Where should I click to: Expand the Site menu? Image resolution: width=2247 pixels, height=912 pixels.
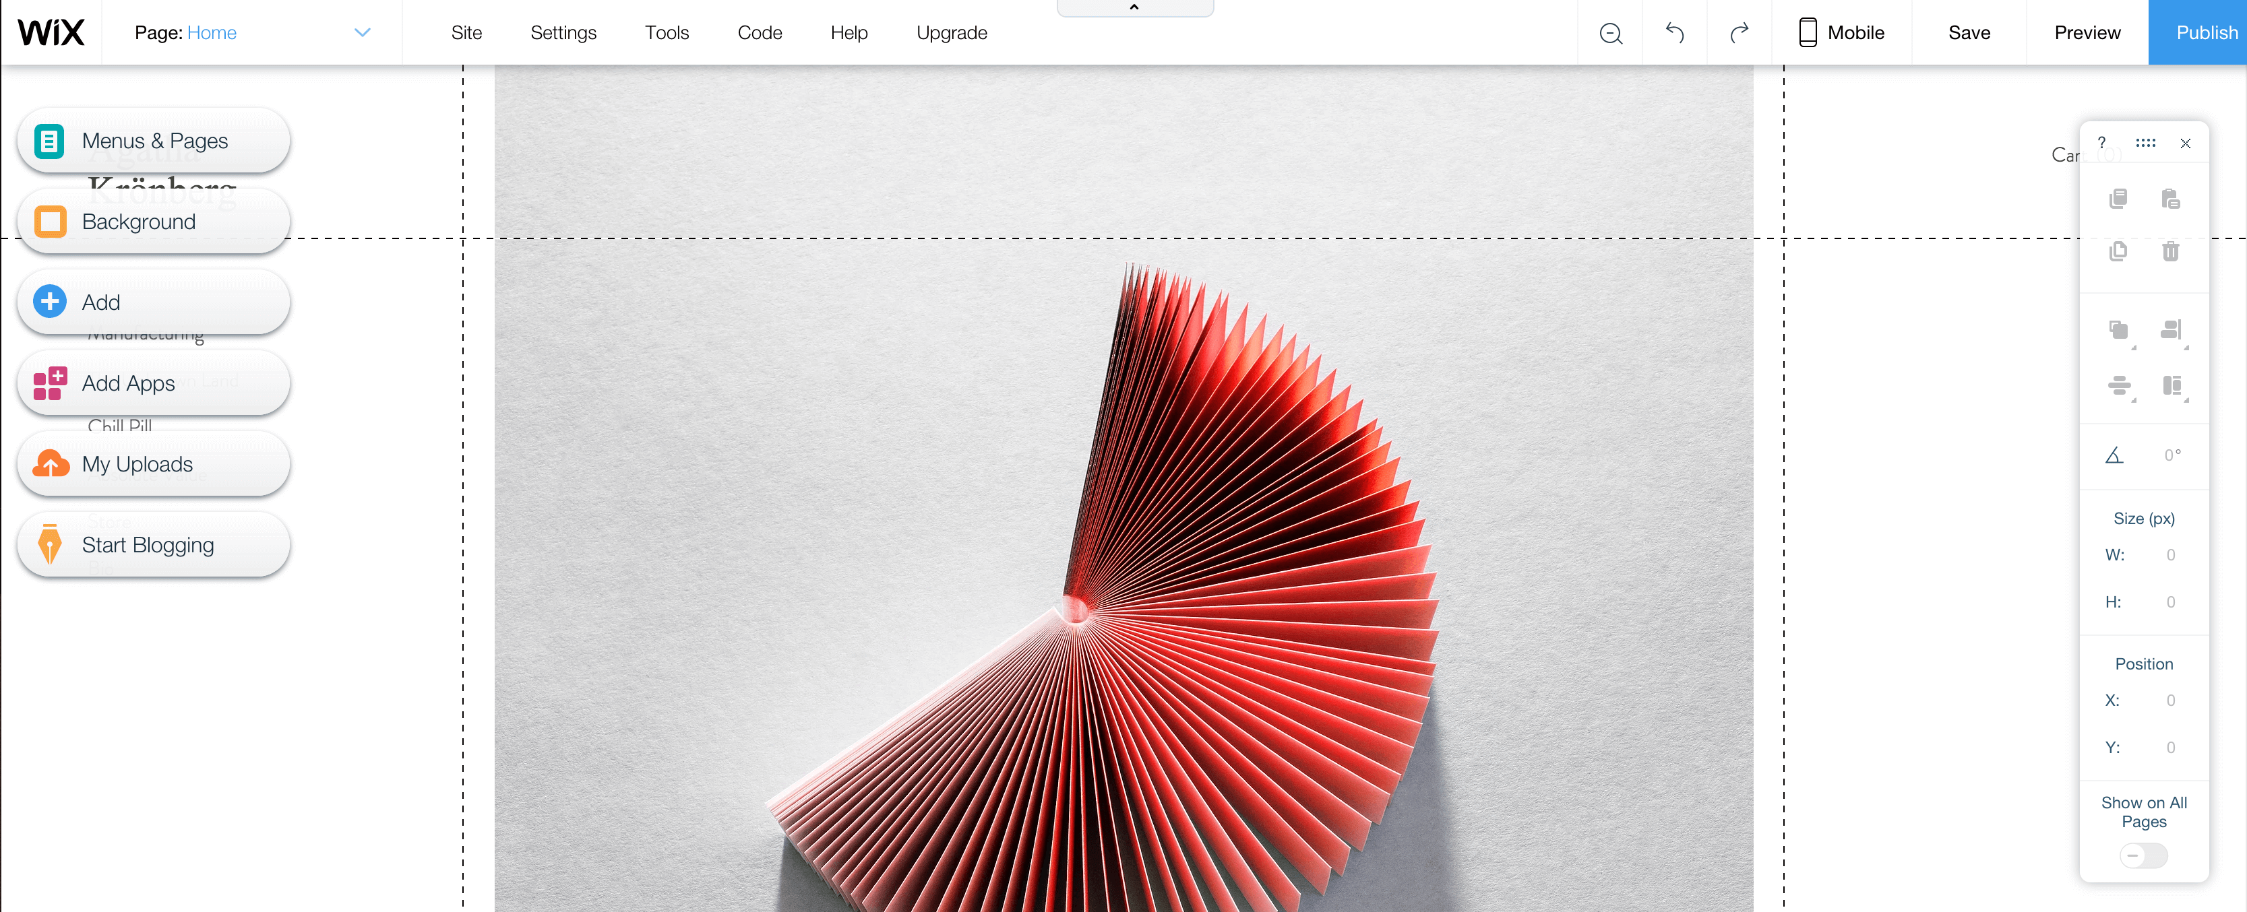(466, 32)
